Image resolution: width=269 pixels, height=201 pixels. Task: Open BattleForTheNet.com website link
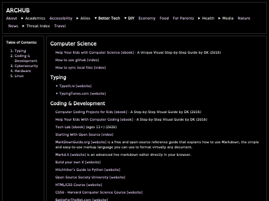pyautogui.click(x=82, y=200)
